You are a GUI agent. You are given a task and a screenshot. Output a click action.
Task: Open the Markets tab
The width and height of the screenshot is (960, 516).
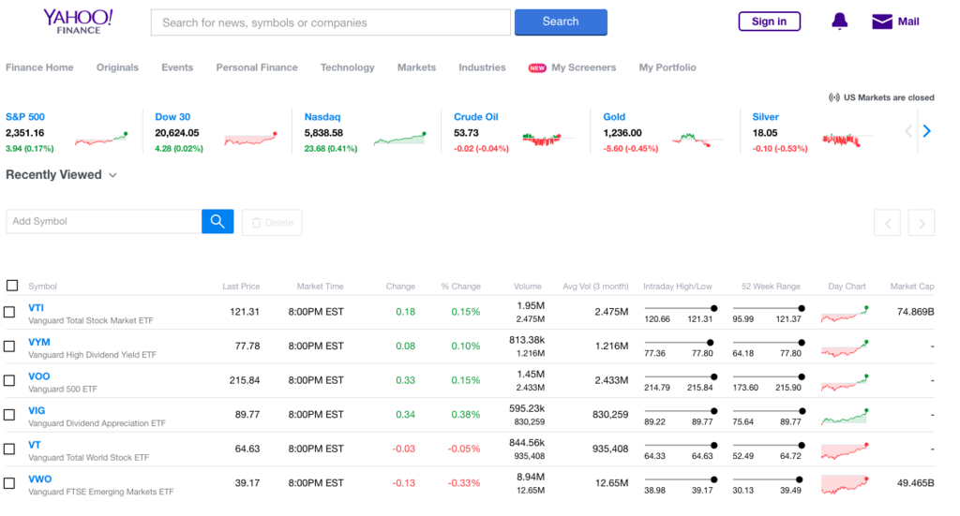(417, 67)
